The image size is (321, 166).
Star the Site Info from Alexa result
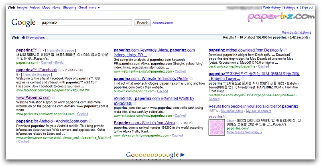[178, 123]
